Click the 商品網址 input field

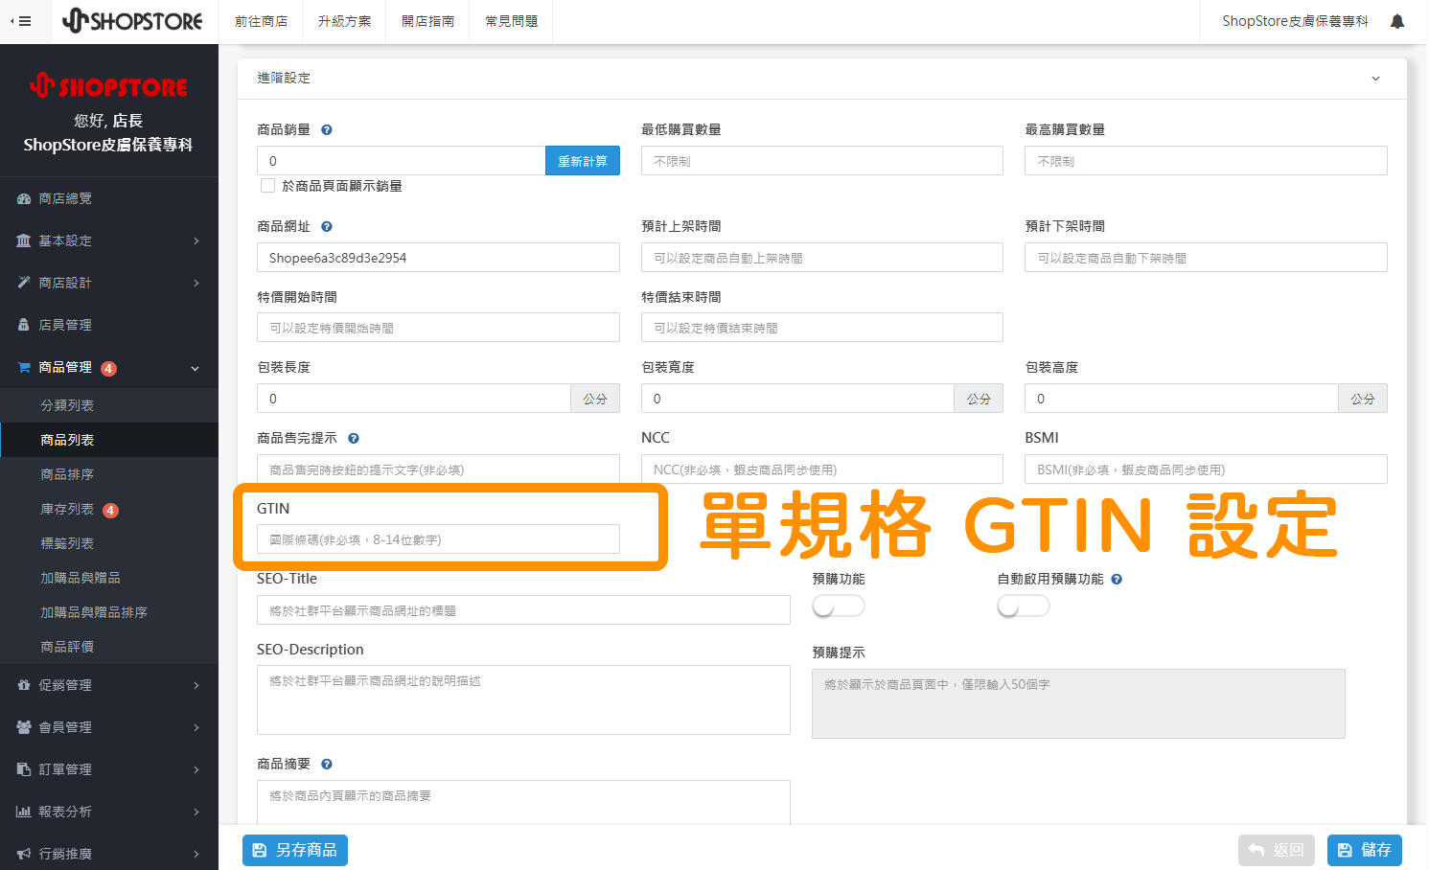[438, 258]
